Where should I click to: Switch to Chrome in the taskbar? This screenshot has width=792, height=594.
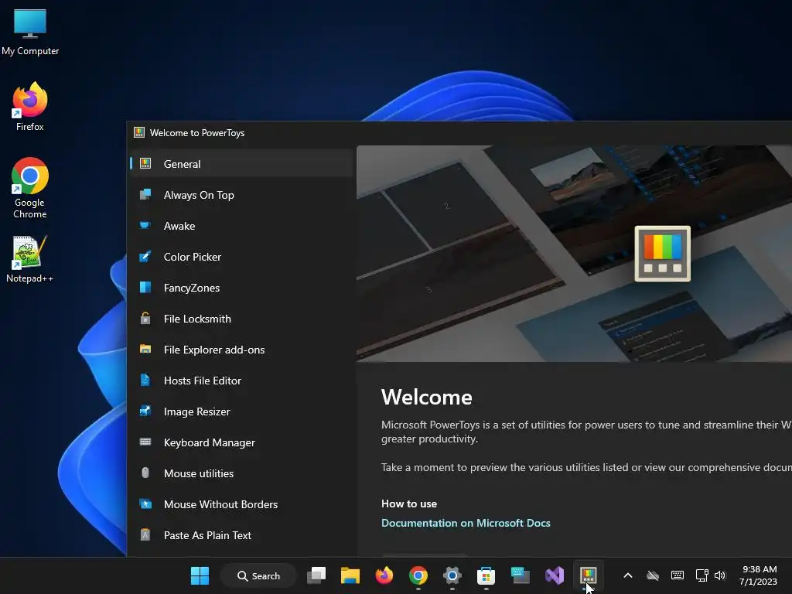point(418,575)
